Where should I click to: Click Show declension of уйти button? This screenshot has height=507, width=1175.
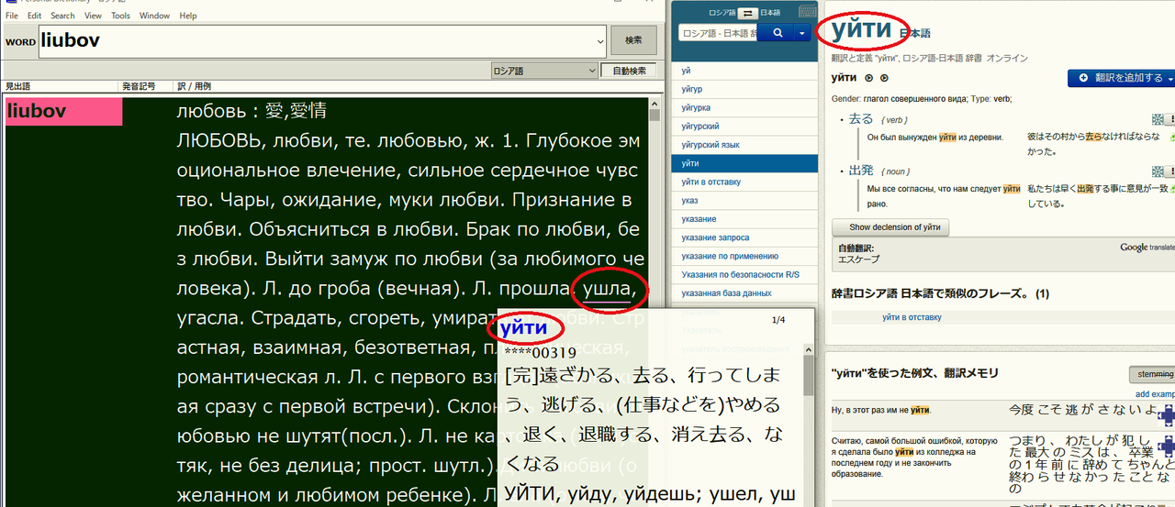tap(890, 227)
